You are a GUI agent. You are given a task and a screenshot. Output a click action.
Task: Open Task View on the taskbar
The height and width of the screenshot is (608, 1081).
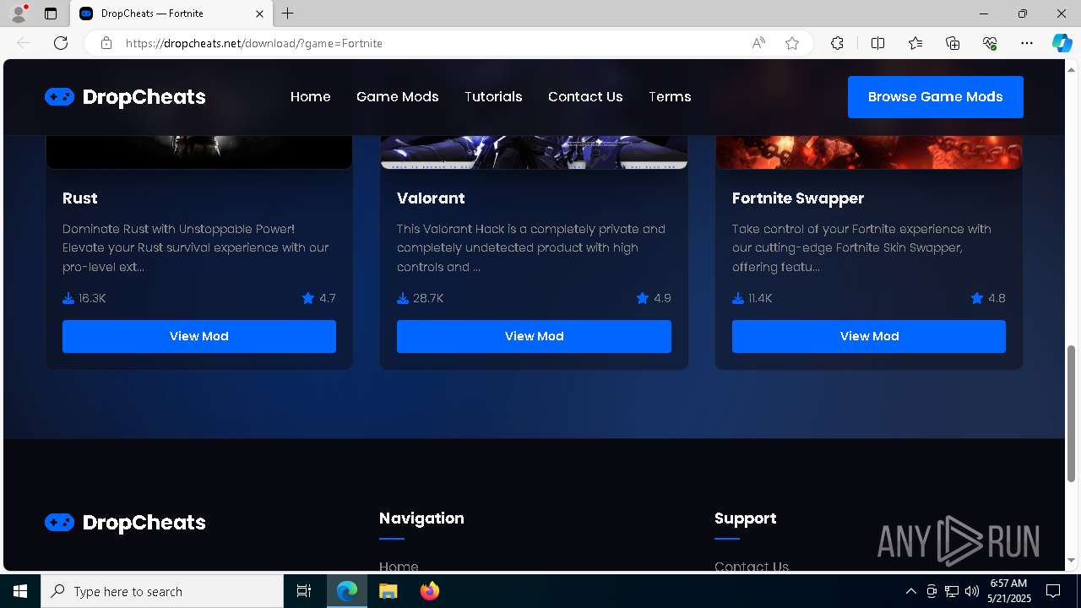[304, 591]
